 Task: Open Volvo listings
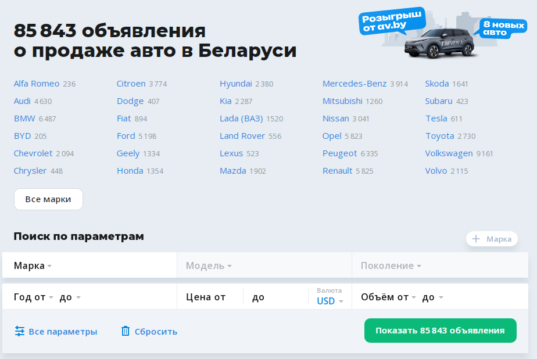point(436,171)
